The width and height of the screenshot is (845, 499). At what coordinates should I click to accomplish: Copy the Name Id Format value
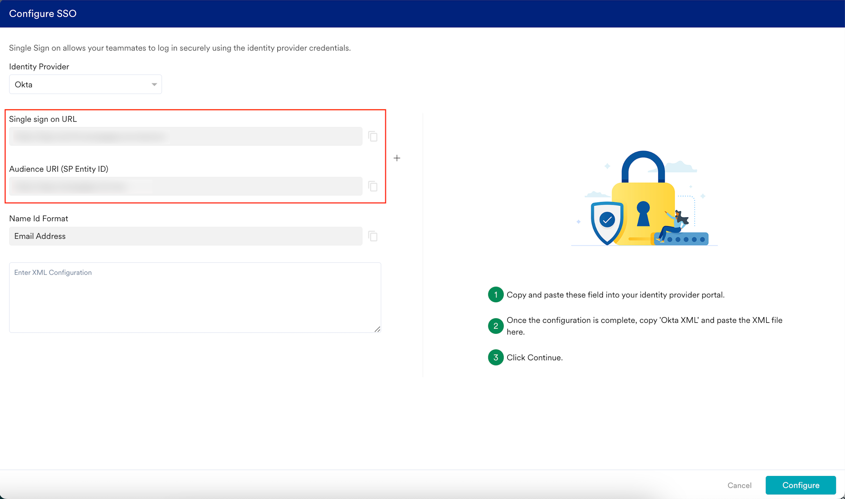pos(373,236)
